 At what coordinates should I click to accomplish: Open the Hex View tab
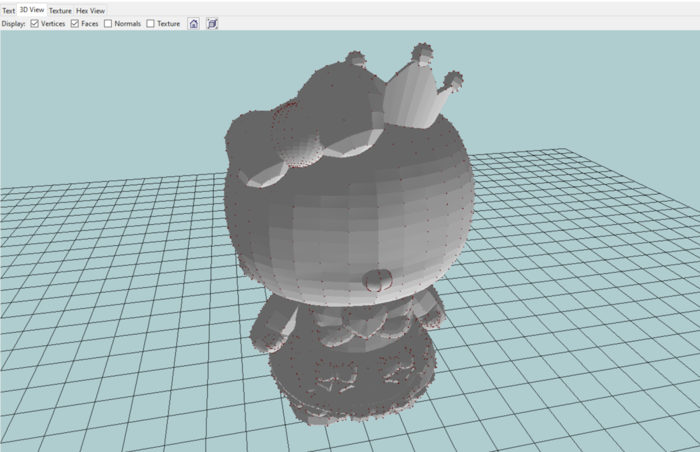coord(90,10)
